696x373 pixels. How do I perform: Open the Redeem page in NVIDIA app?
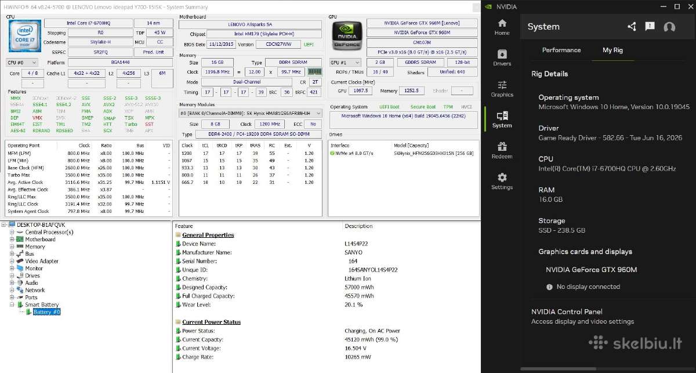click(x=502, y=151)
